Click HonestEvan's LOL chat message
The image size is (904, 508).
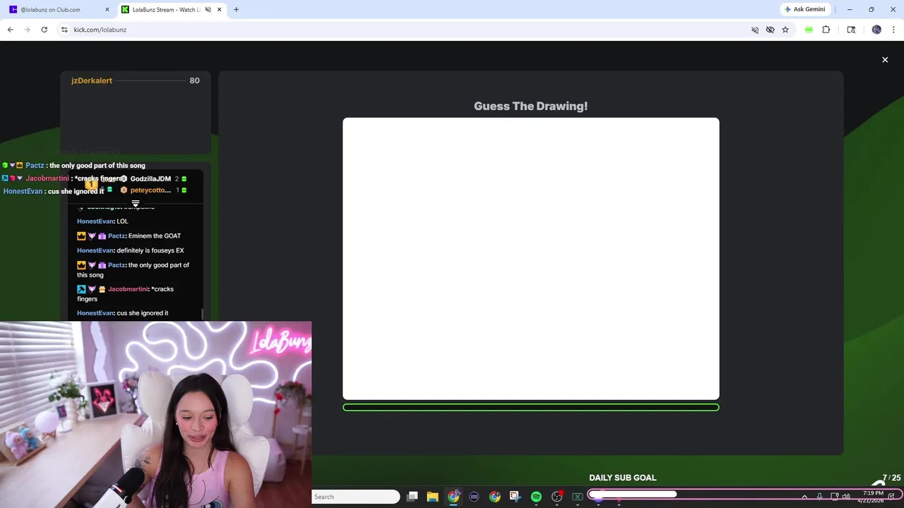click(102, 222)
